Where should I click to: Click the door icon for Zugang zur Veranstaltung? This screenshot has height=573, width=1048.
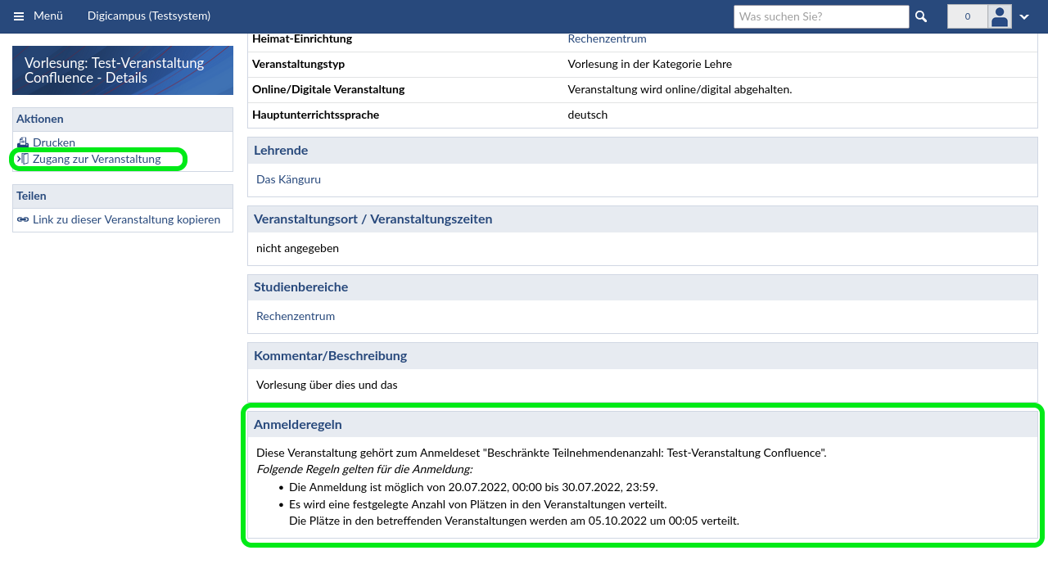[23, 159]
